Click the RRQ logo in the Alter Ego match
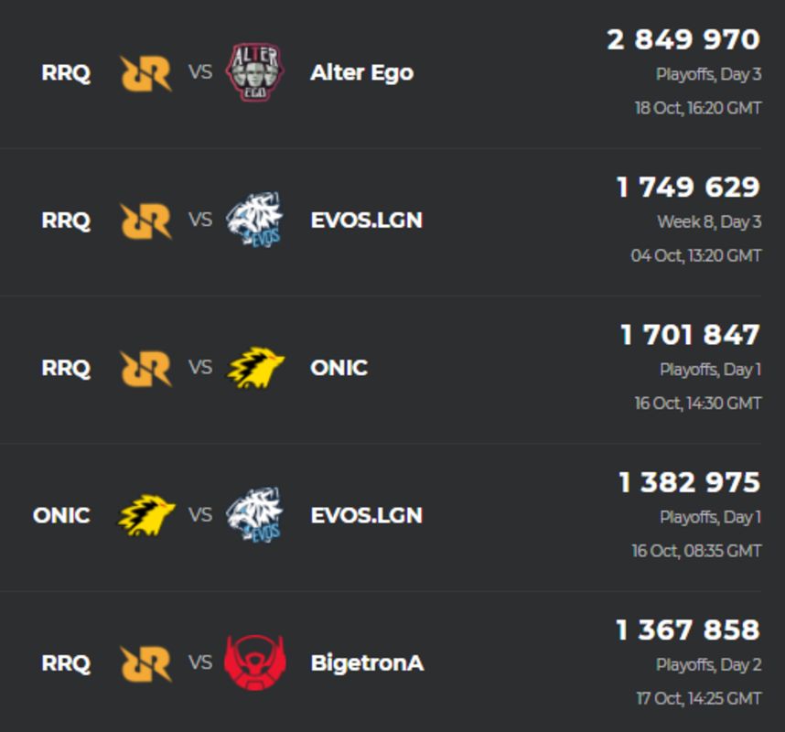The height and width of the screenshot is (732, 785). coord(145,73)
